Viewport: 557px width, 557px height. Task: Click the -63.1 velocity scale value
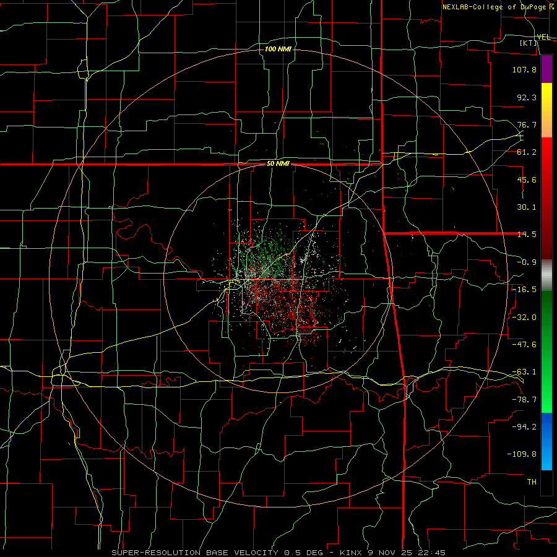tap(524, 372)
